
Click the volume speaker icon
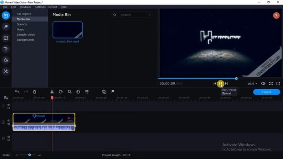pyautogui.click(x=264, y=83)
